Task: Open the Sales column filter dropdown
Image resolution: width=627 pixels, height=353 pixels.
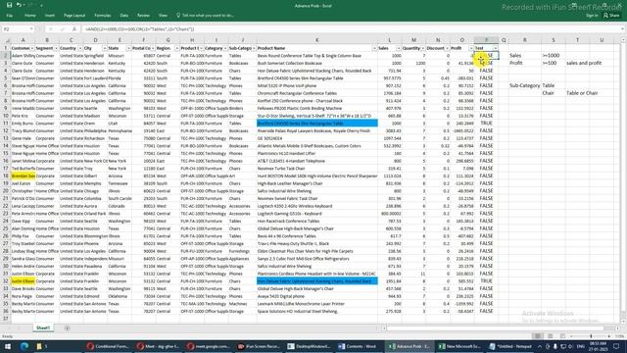Action: [399, 48]
